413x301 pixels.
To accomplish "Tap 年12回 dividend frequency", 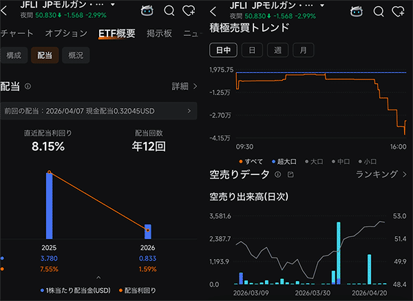I will 149,146.
